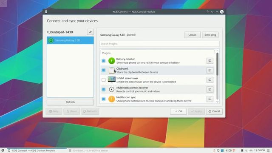Image resolution: width=272 pixels, height=153 pixels.
Task: Uncheck the Notification sync checkbox
Action: pyautogui.click(x=104, y=99)
